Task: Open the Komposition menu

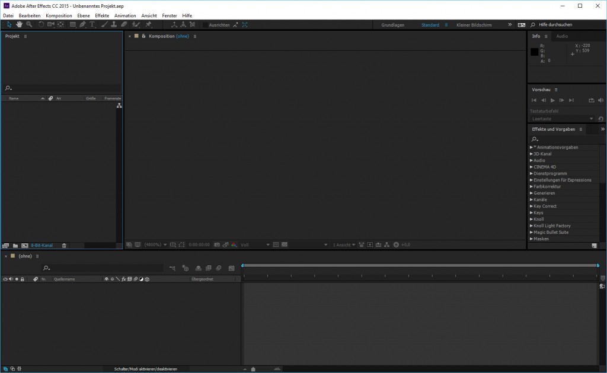Action: point(59,15)
